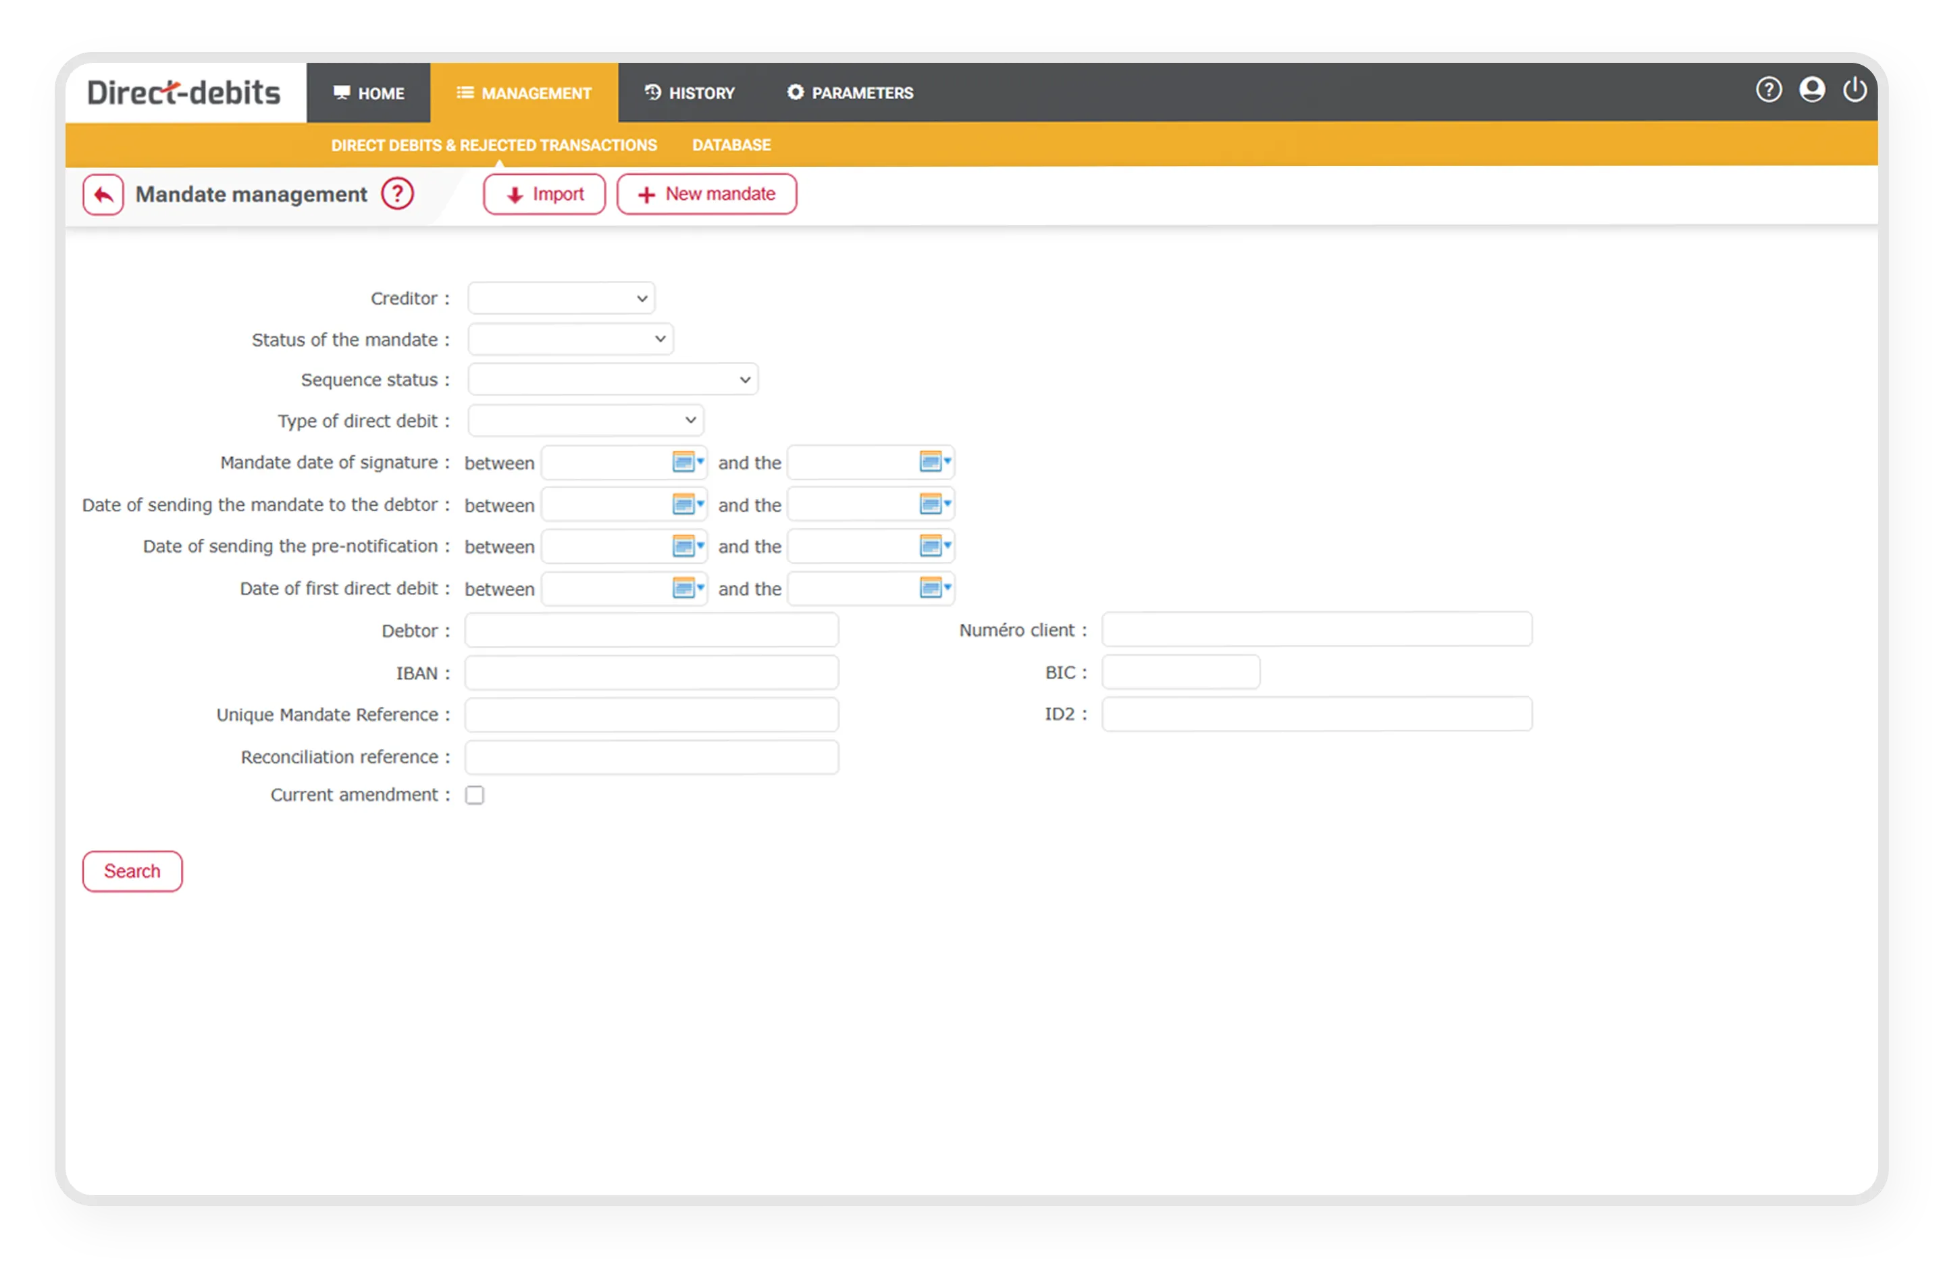
Task: Open the Status of the mandate dropdown
Action: [x=570, y=339]
